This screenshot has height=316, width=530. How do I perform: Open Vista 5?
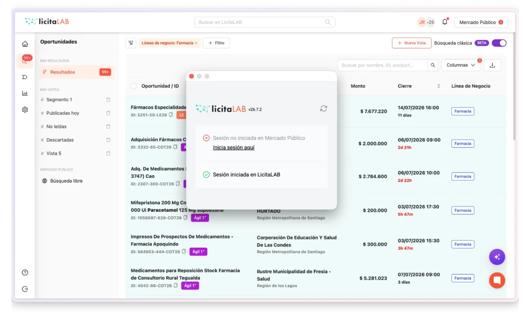tap(54, 153)
